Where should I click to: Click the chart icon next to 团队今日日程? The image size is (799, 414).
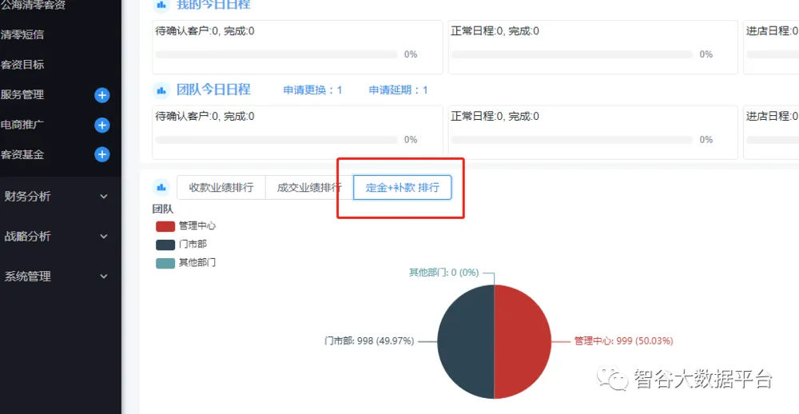point(161,90)
